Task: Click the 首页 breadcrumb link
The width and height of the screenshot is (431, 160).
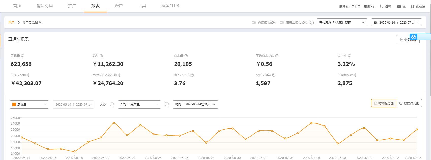Action: (x=11, y=22)
